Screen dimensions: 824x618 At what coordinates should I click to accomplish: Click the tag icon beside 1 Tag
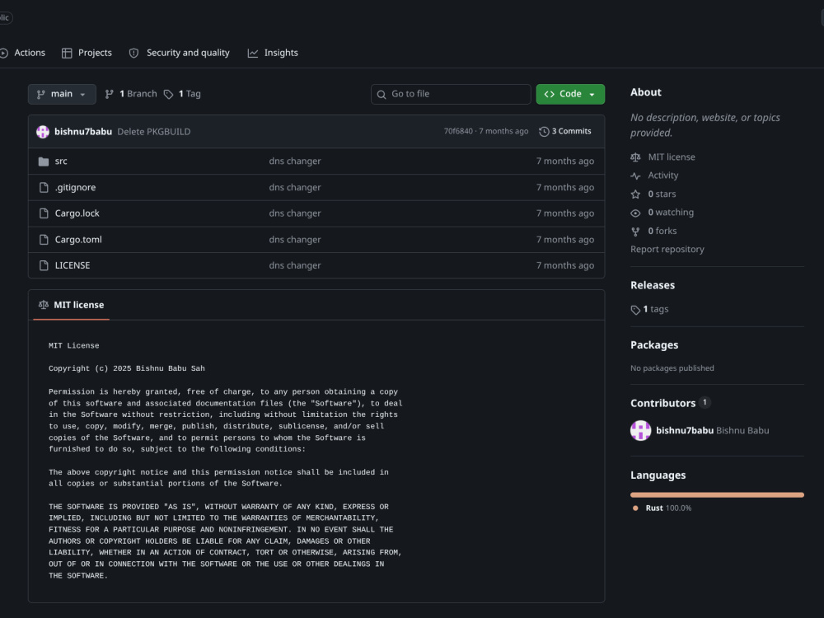point(168,94)
